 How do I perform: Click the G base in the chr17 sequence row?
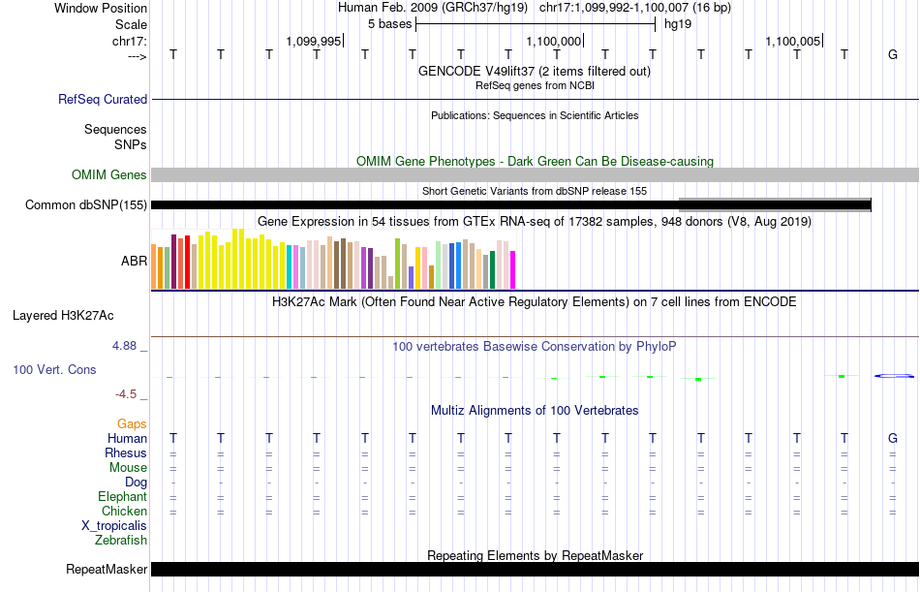[893, 54]
